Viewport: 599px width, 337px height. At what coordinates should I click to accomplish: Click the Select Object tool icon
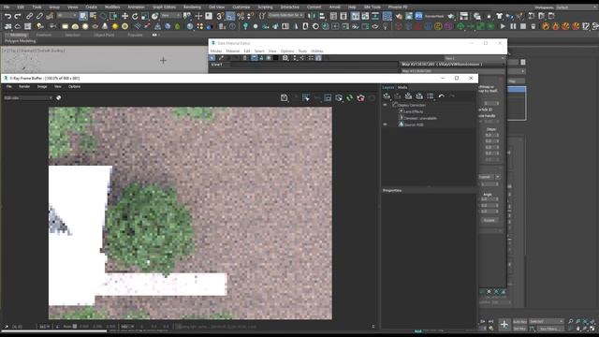pos(83,16)
